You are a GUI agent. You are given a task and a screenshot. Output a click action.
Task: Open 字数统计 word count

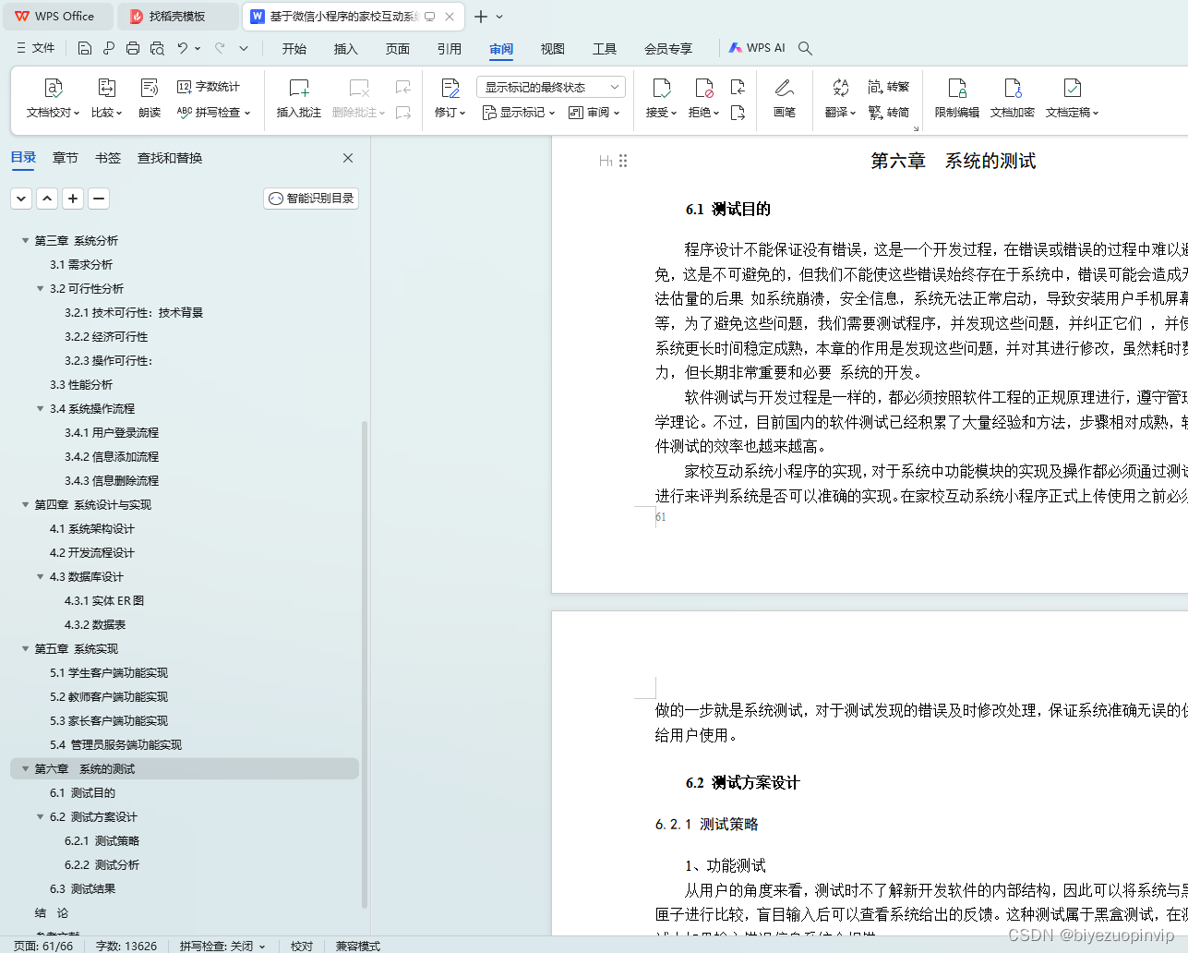[209, 87]
